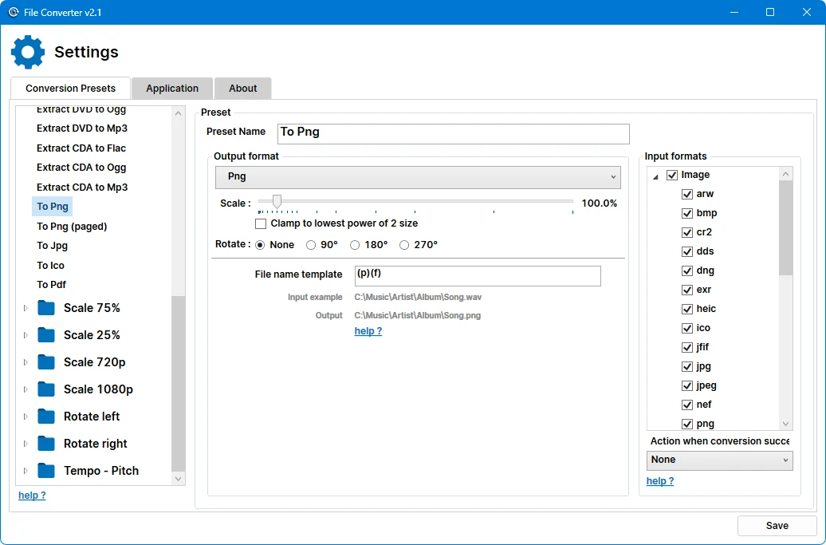Open the help link under File name template
Viewport: 826px width, 545px height.
coord(368,331)
